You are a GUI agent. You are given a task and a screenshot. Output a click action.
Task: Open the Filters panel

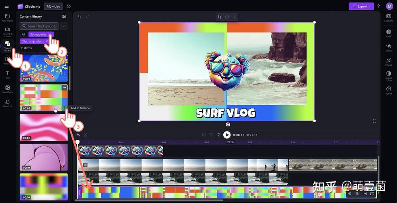pos(388,48)
